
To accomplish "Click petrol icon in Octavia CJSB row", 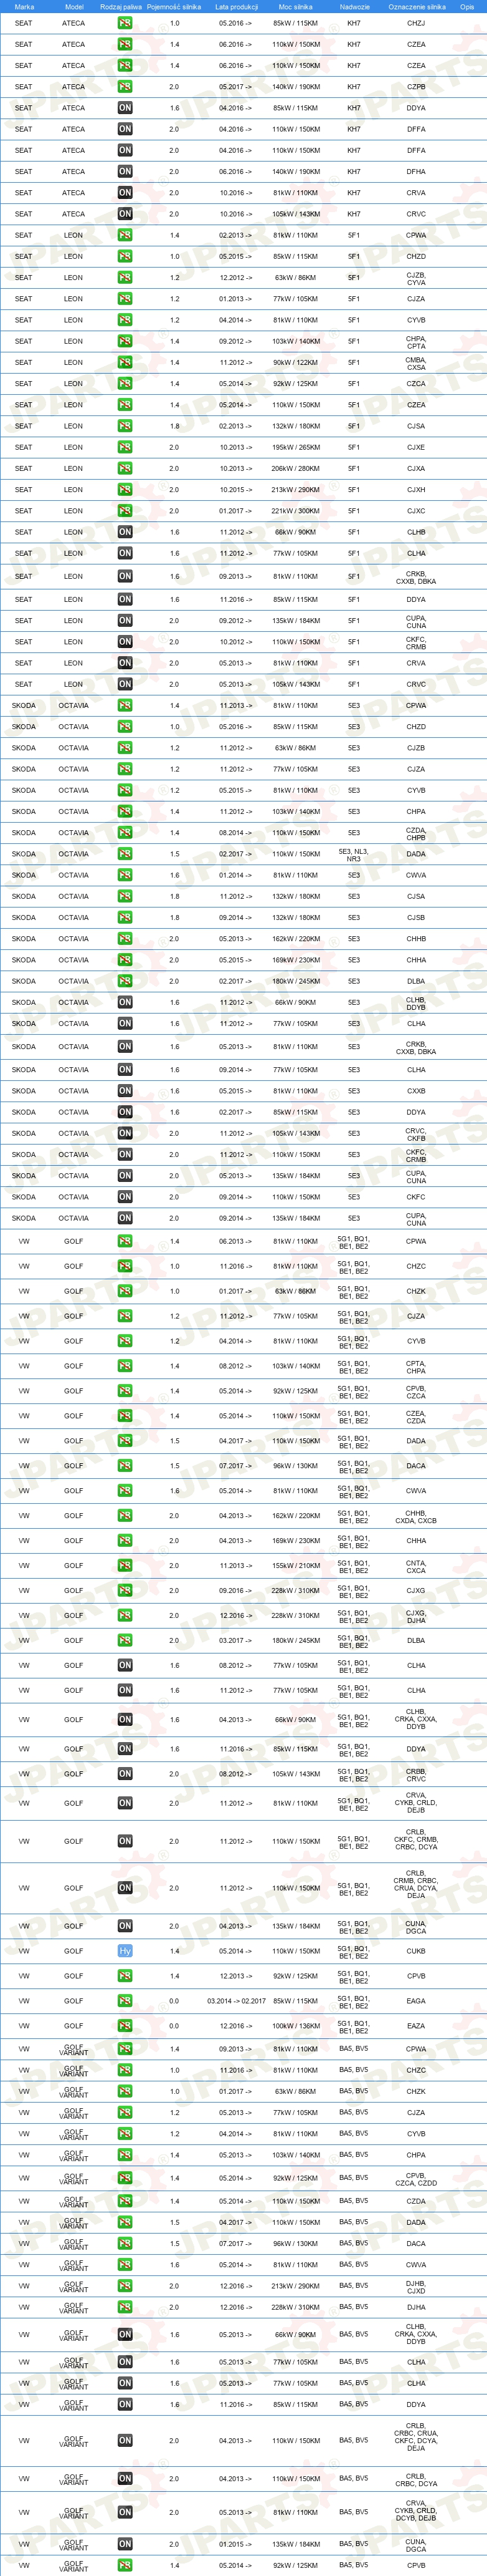I will tap(125, 918).
